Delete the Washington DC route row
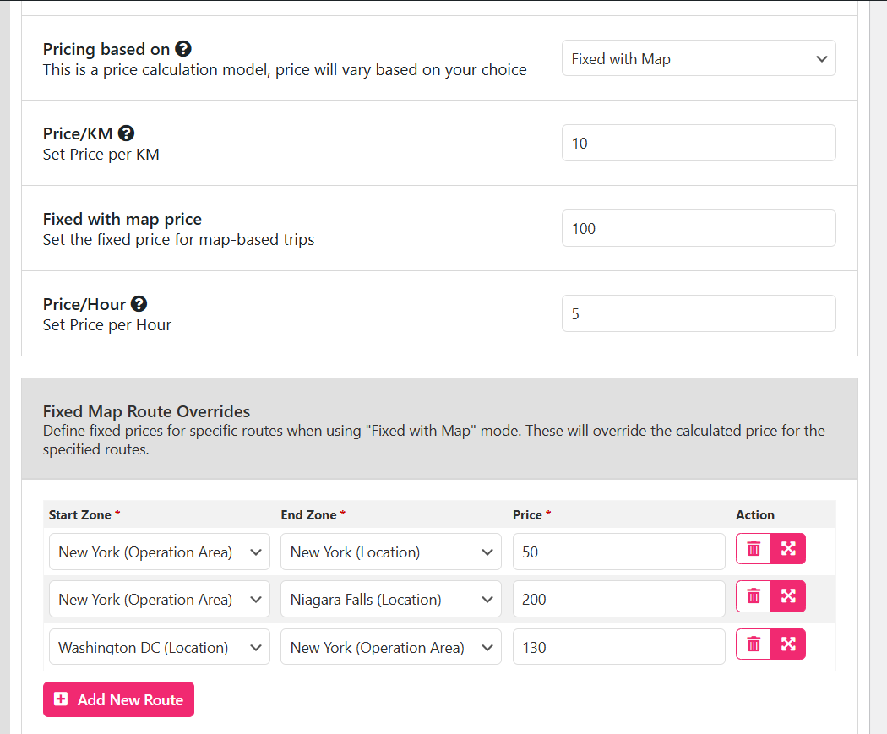Screen dimensions: 887x734 [754, 644]
